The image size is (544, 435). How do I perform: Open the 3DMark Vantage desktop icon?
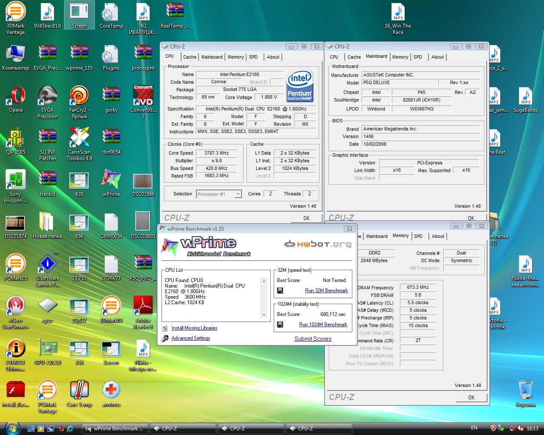[15, 18]
